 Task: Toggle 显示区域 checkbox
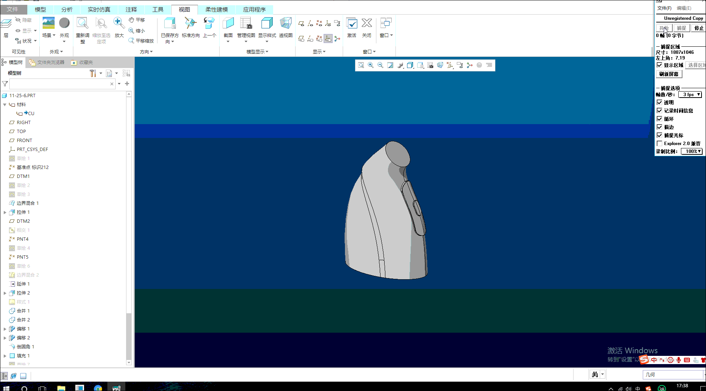[x=659, y=65]
